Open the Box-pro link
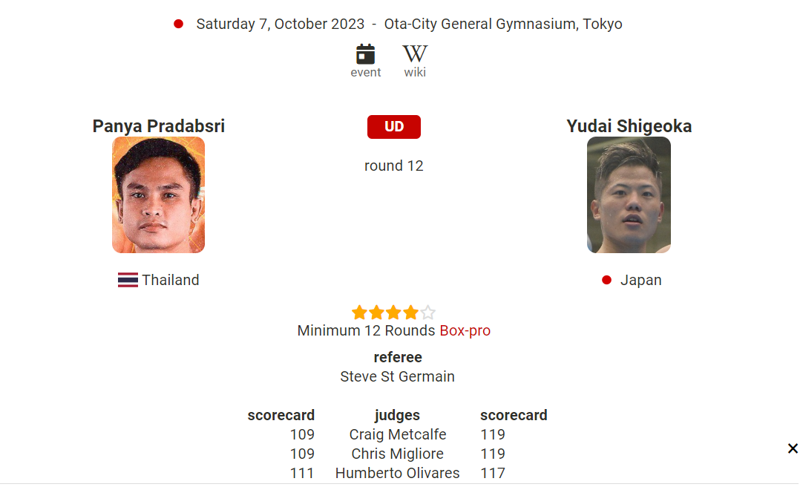The height and width of the screenshot is (487, 803). coord(465,331)
